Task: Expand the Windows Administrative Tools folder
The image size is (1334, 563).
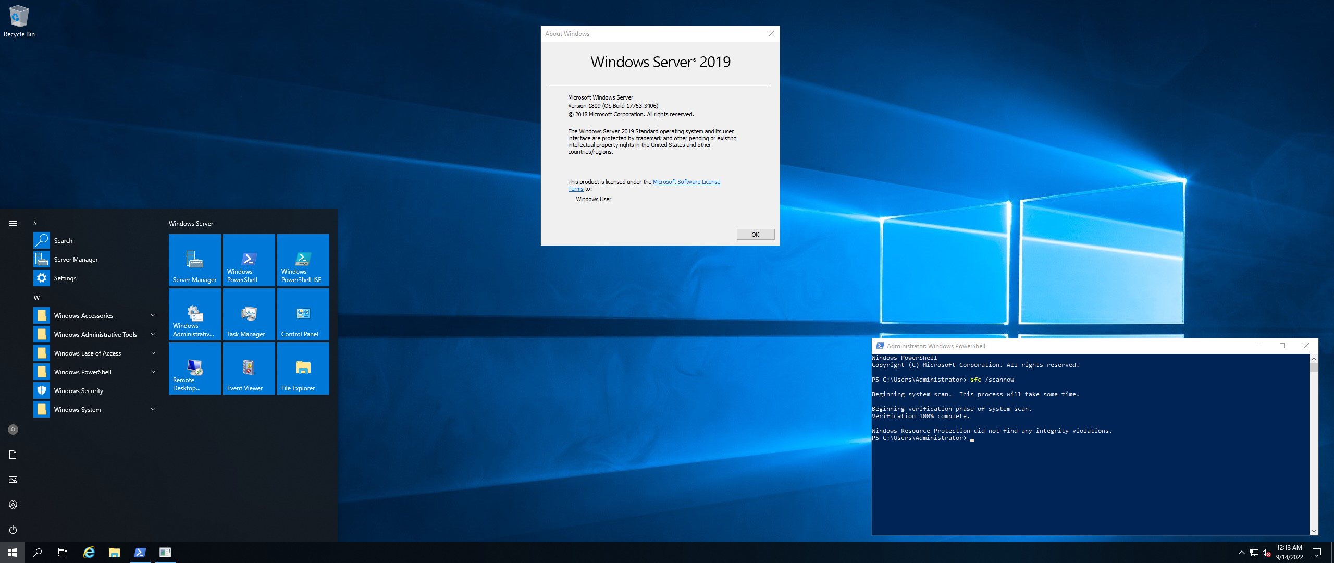Action: (x=96, y=334)
